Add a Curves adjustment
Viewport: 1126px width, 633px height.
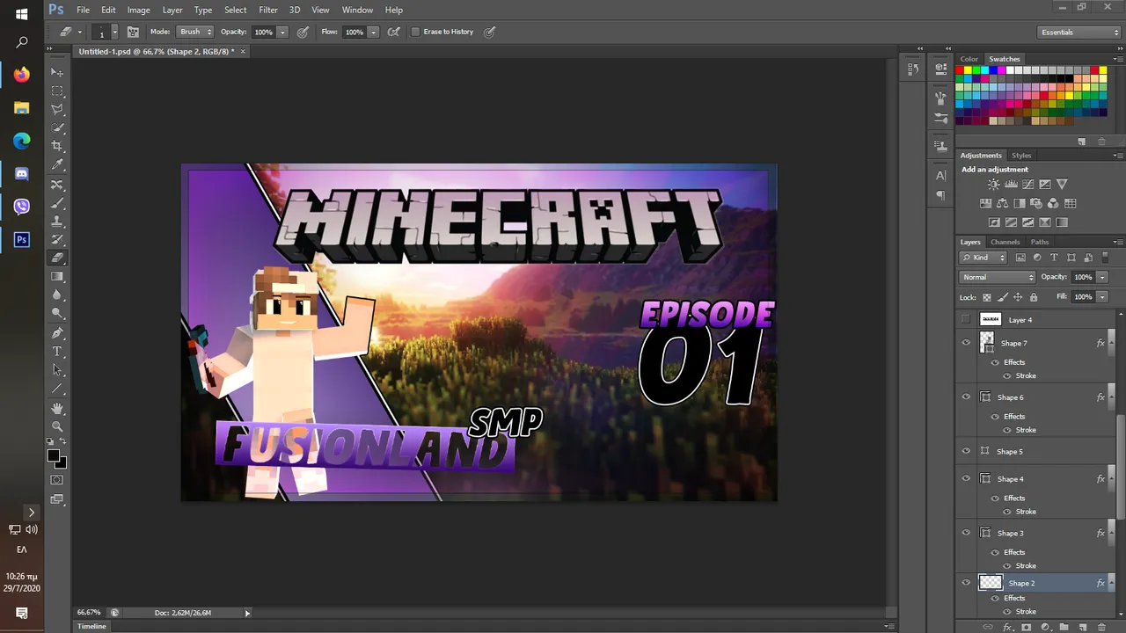pyautogui.click(x=1027, y=185)
